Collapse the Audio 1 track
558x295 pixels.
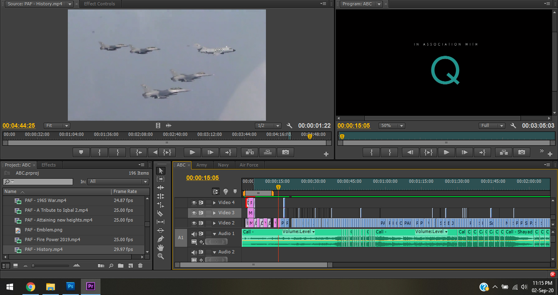[x=214, y=234]
